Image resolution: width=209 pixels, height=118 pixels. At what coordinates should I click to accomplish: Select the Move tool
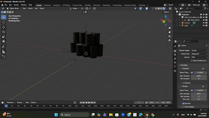[4, 27]
